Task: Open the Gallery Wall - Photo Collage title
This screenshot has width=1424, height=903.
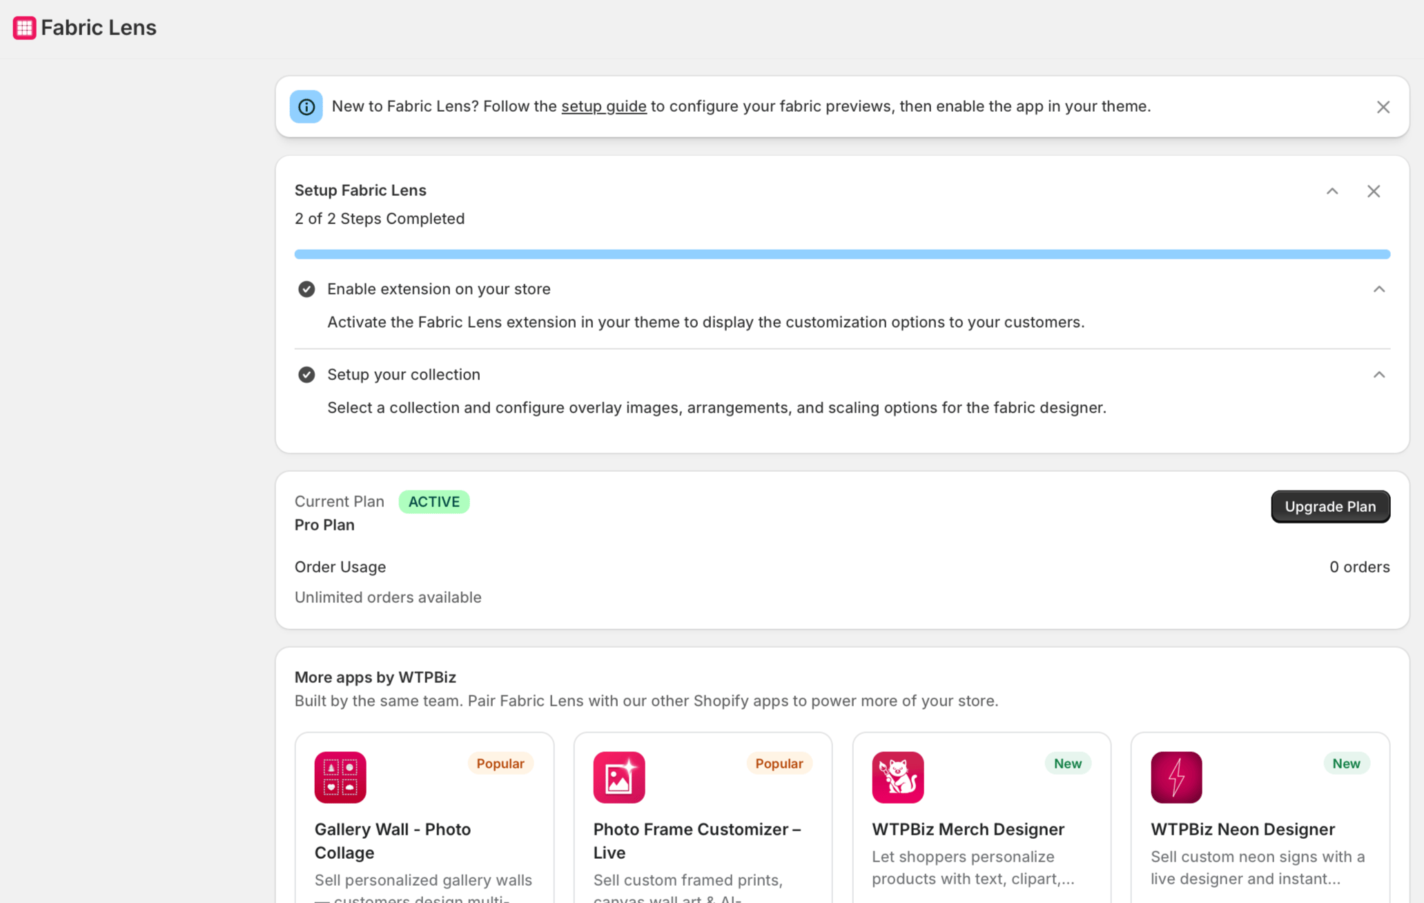Action: 392,840
